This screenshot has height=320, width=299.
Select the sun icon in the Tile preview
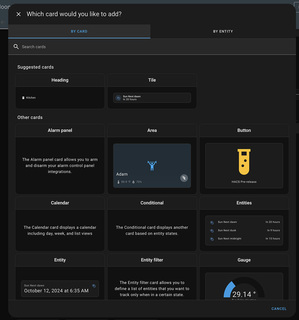(118, 98)
